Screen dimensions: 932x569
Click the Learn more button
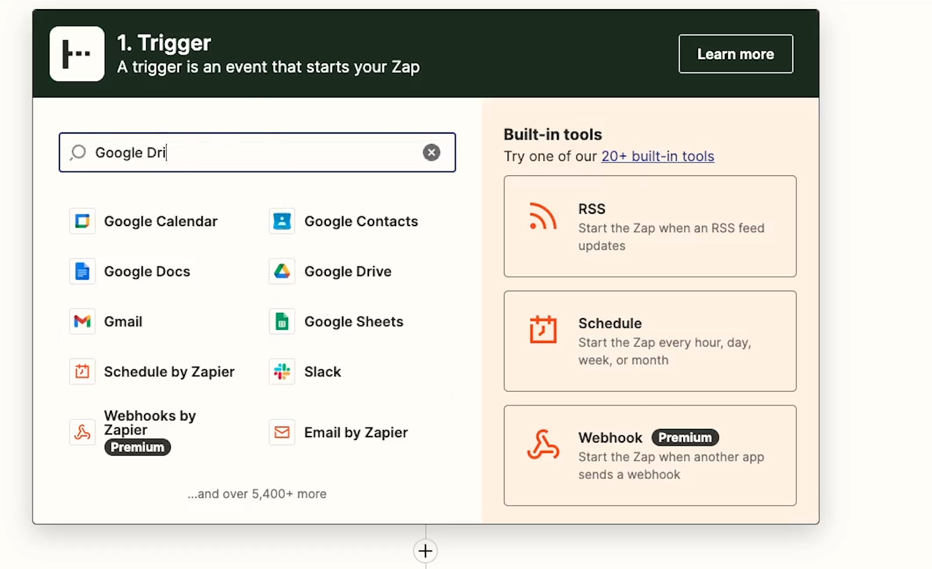[736, 54]
